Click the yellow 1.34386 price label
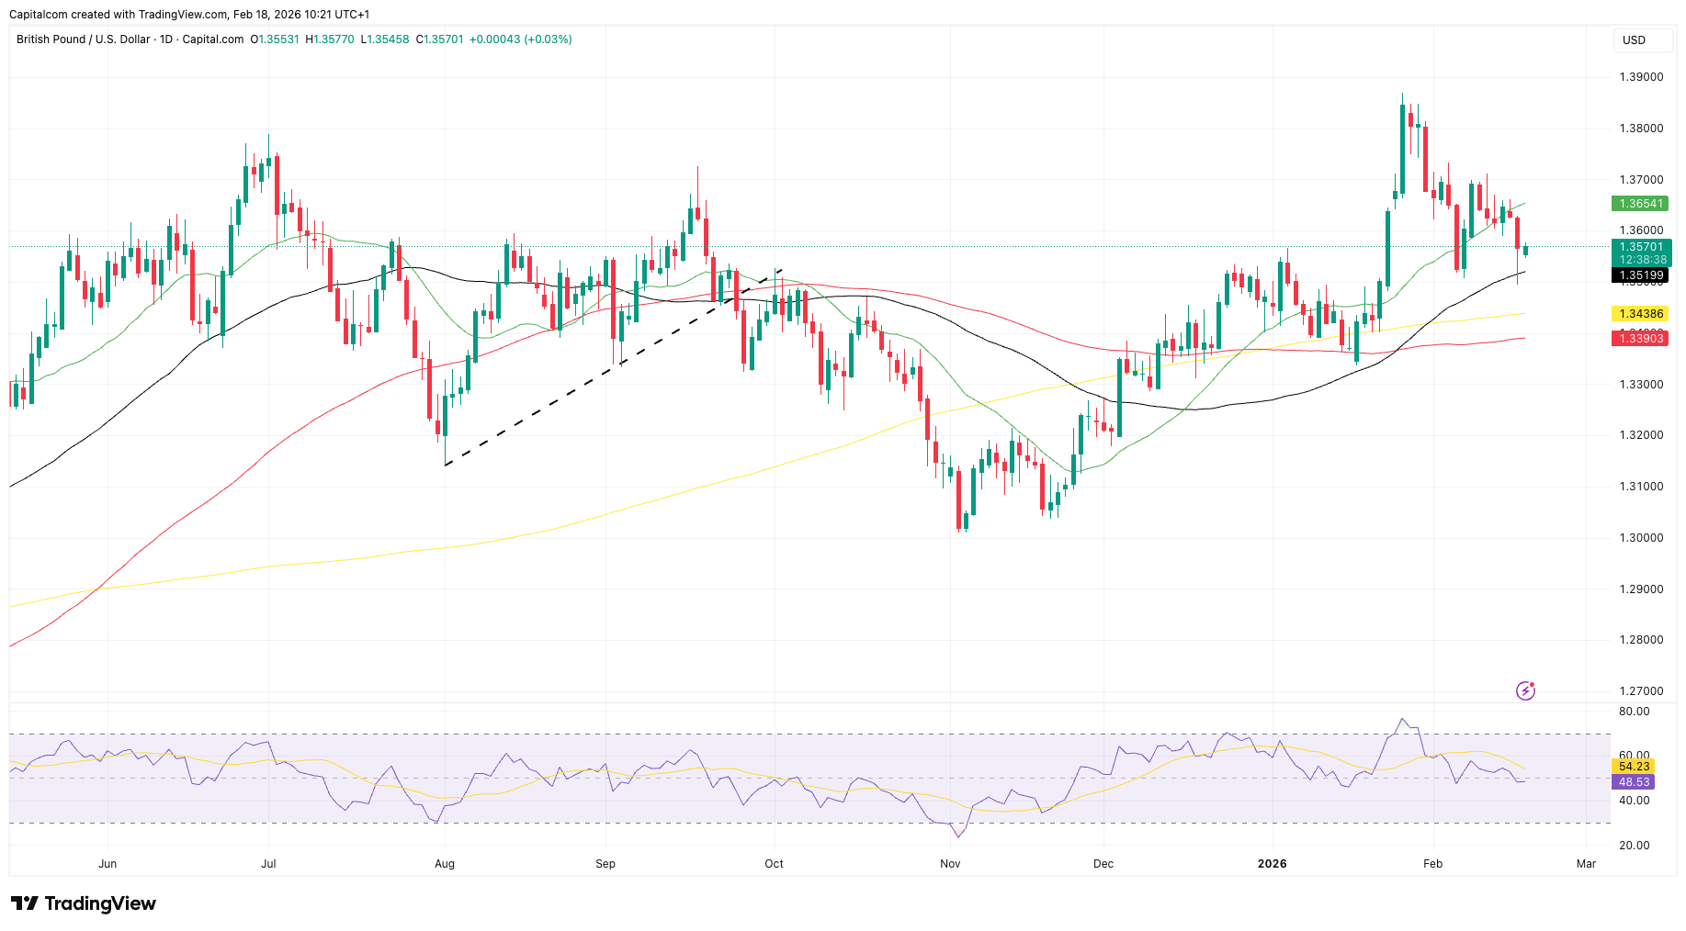 (x=1640, y=314)
